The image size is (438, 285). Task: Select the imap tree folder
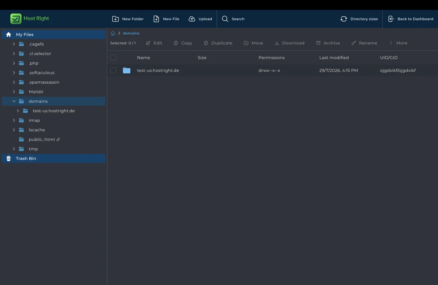(x=34, y=120)
